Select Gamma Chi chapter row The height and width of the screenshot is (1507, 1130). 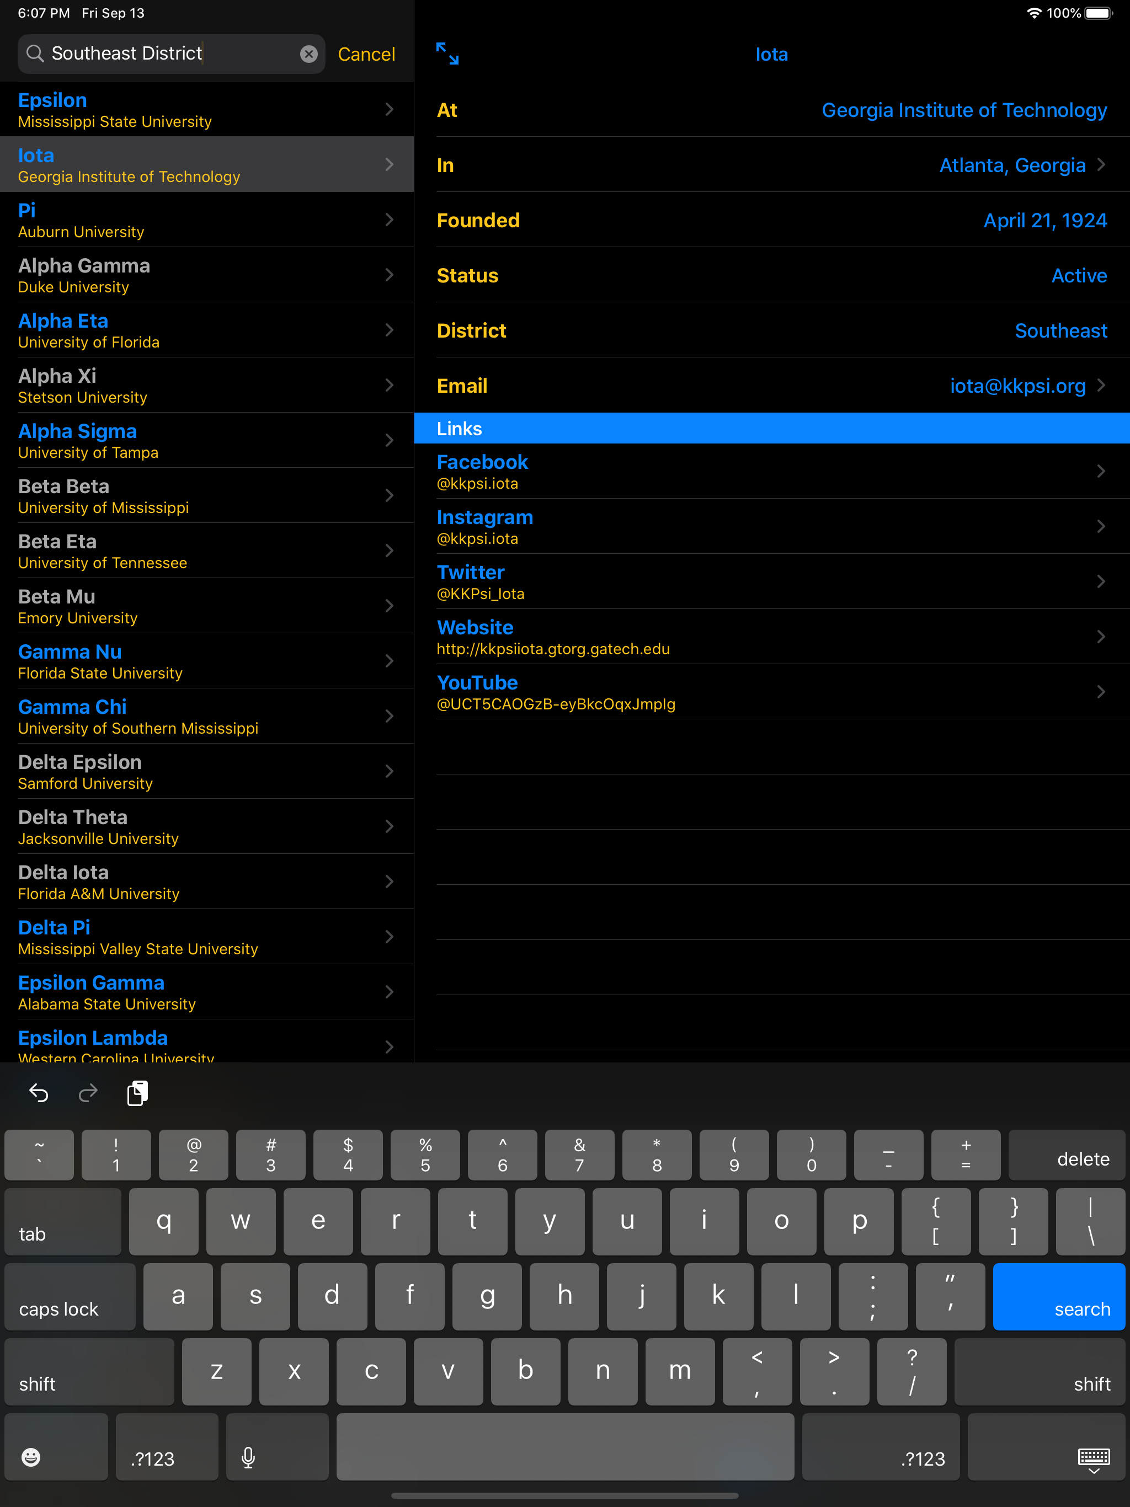206,716
